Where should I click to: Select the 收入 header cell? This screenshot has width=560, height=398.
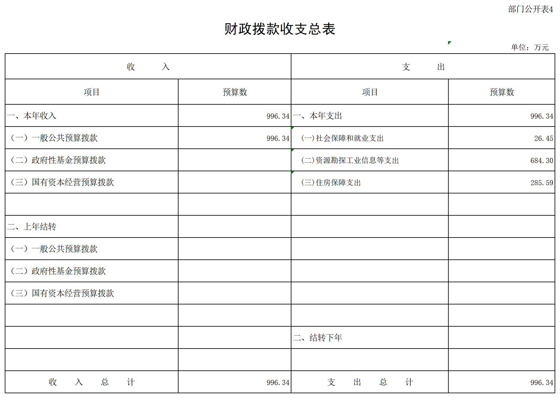[148, 67]
